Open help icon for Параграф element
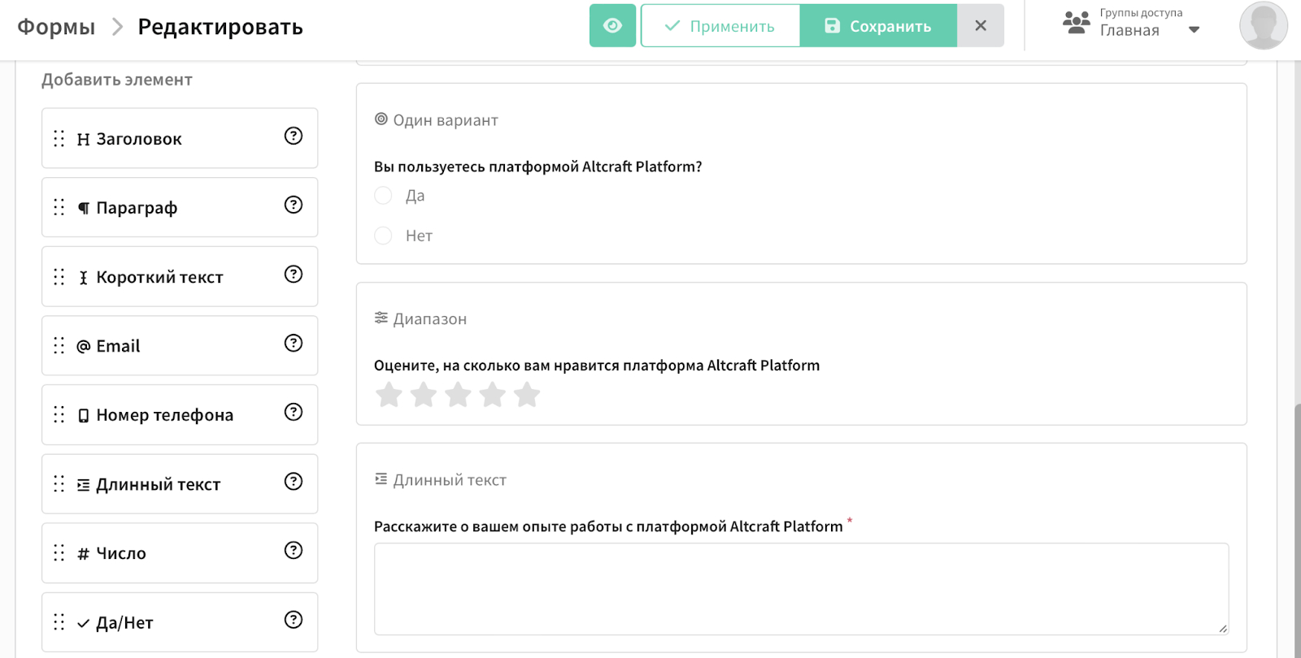 pyautogui.click(x=294, y=206)
